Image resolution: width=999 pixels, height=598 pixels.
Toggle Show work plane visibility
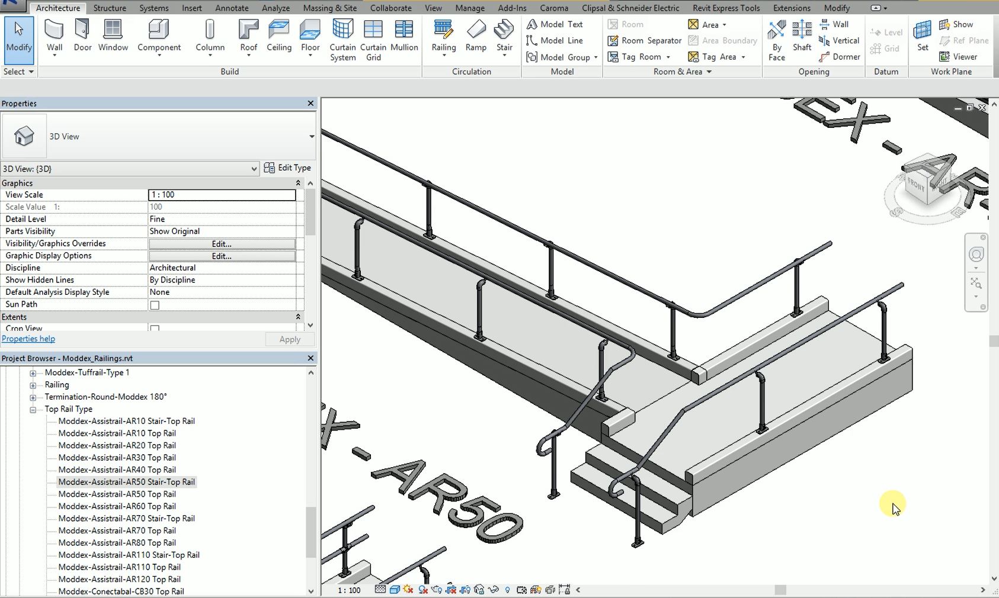[956, 24]
